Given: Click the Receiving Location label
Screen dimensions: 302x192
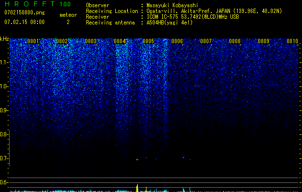Looking at the screenshot, I should [112, 11].
